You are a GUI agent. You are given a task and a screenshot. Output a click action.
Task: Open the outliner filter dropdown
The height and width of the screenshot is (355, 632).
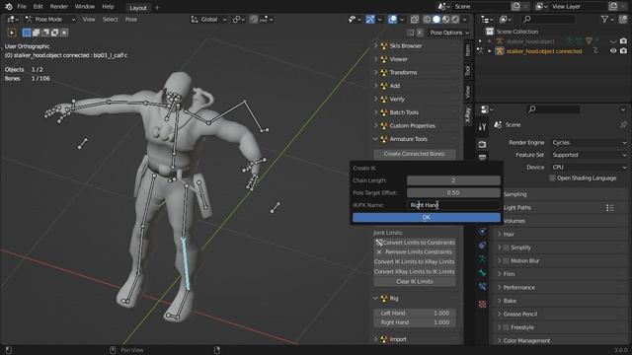tap(606, 20)
